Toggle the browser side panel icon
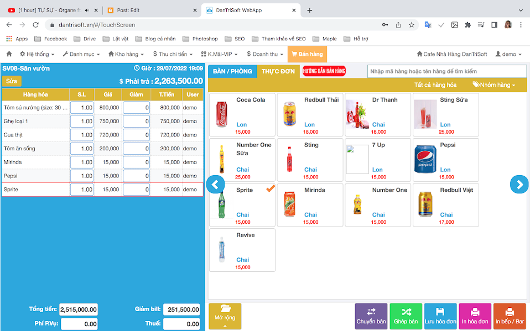 [494, 25]
